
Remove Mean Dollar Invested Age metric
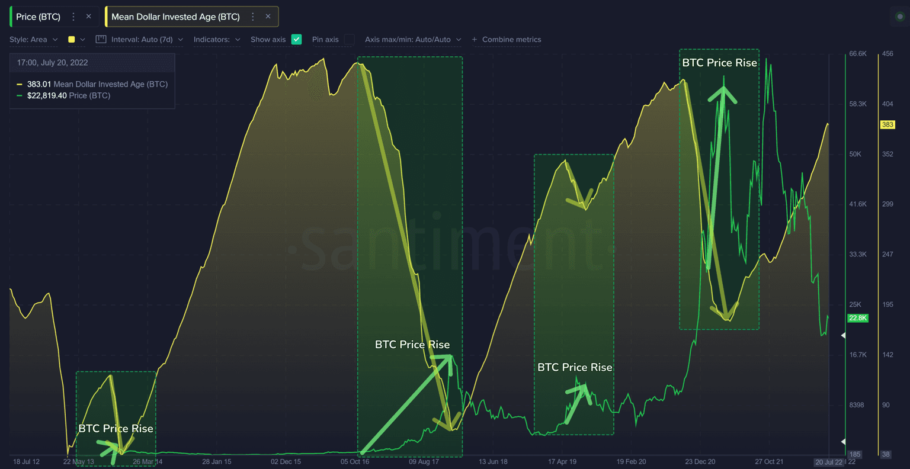tap(268, 17)
